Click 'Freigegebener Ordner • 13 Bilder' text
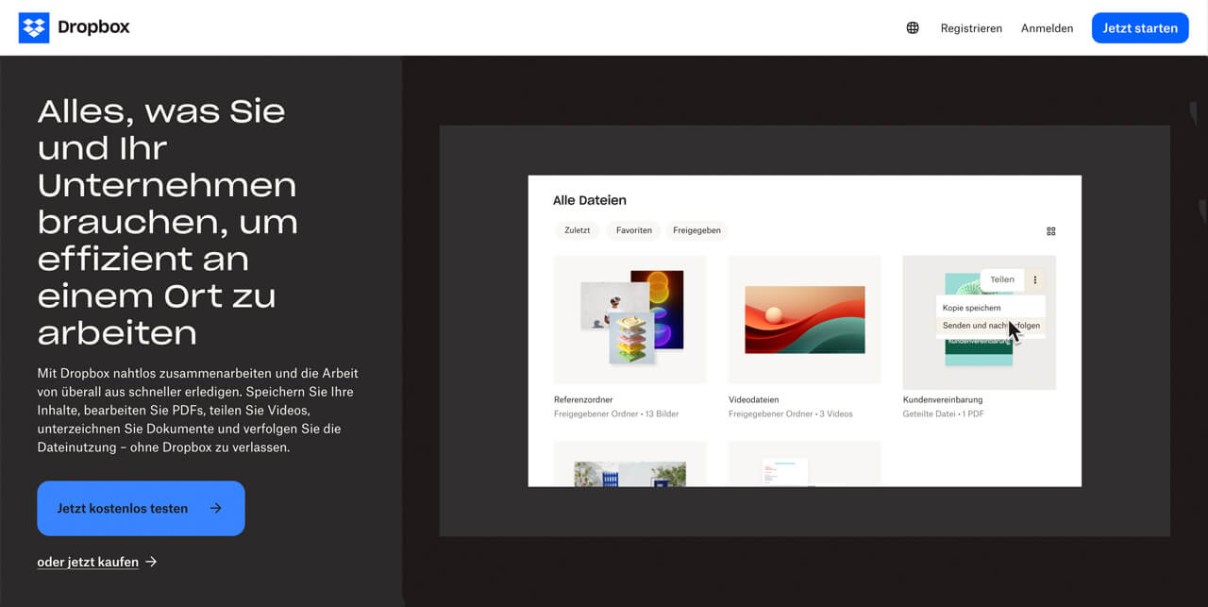The width and height of the screenshot is (1208, 607). point(616,414)
